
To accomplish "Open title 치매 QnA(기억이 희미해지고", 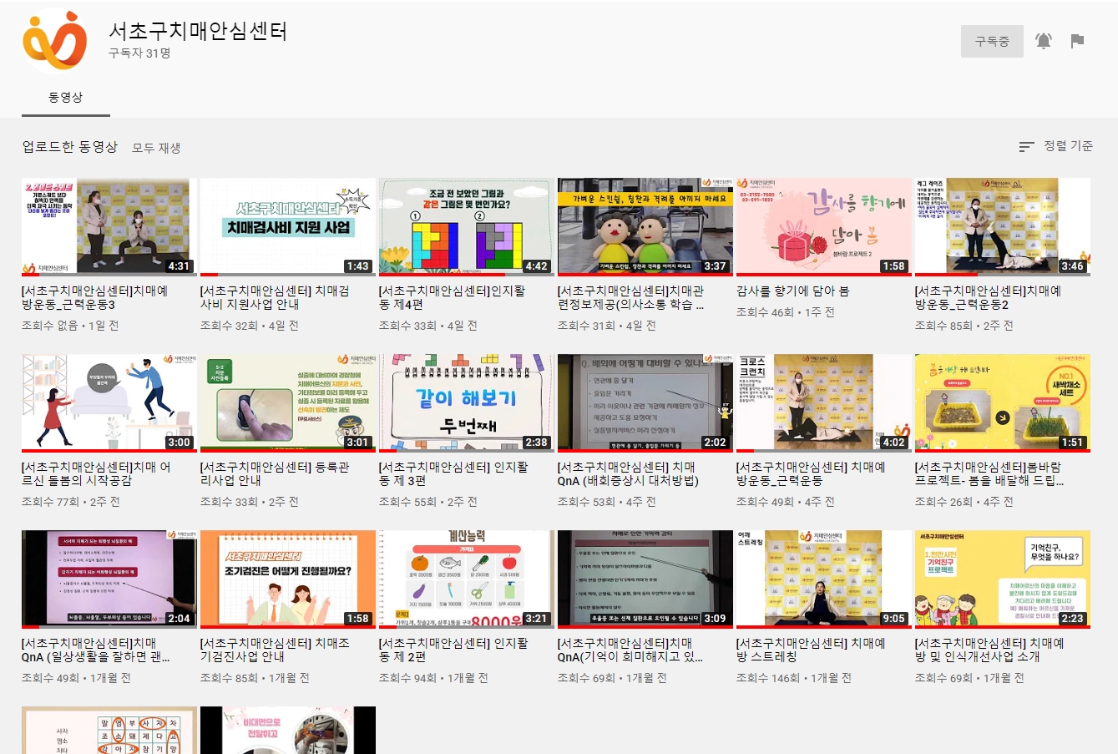I will coord(630,650).
